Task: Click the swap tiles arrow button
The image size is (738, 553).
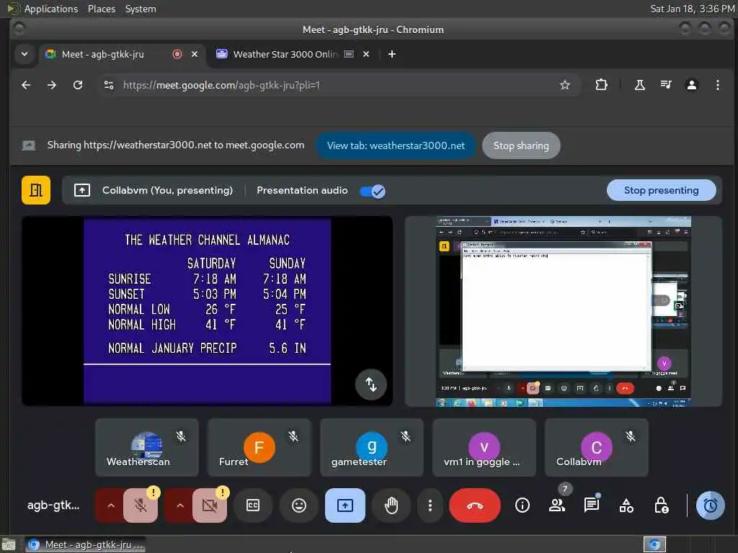Action: point(371,385)
